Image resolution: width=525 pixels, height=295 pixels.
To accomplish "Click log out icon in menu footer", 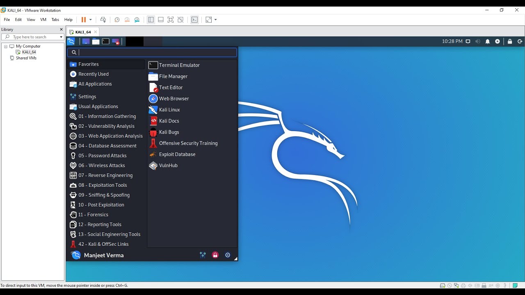I will 228,255.
